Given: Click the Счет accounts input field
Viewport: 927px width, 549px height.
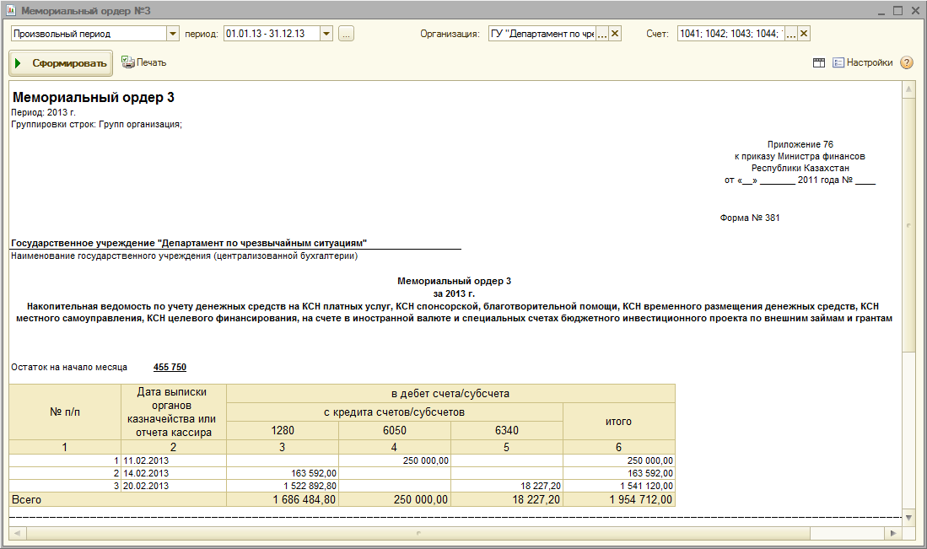Looking at the screenshot, I should (x=730, y=34).
